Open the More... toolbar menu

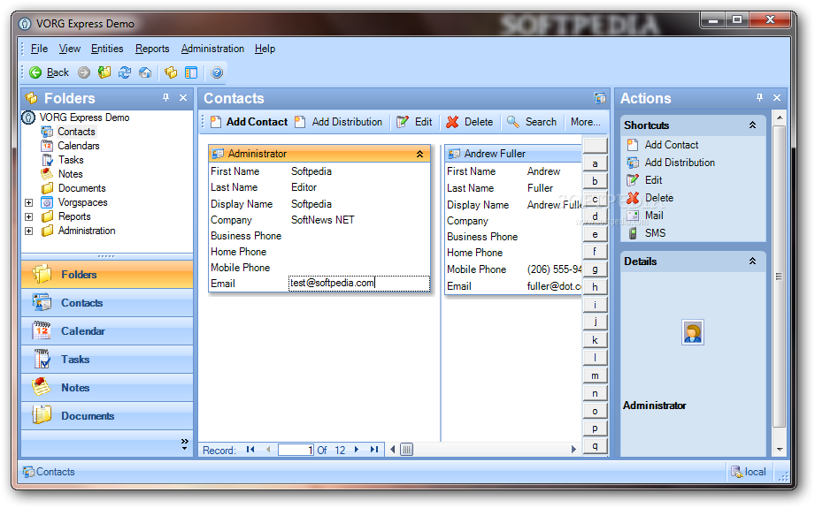point(585,122)
